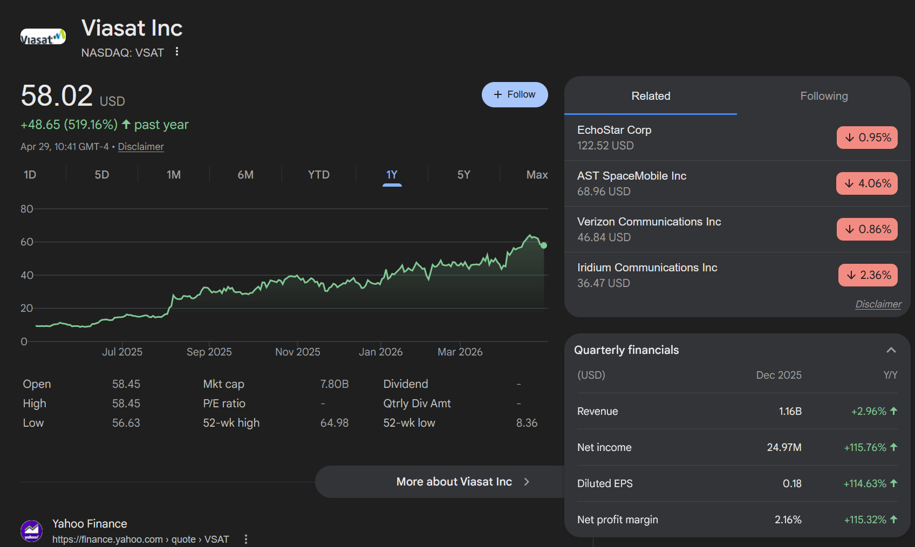Show the Max chart range
This screenshot has height=547, width=915.
coord(537,175)
